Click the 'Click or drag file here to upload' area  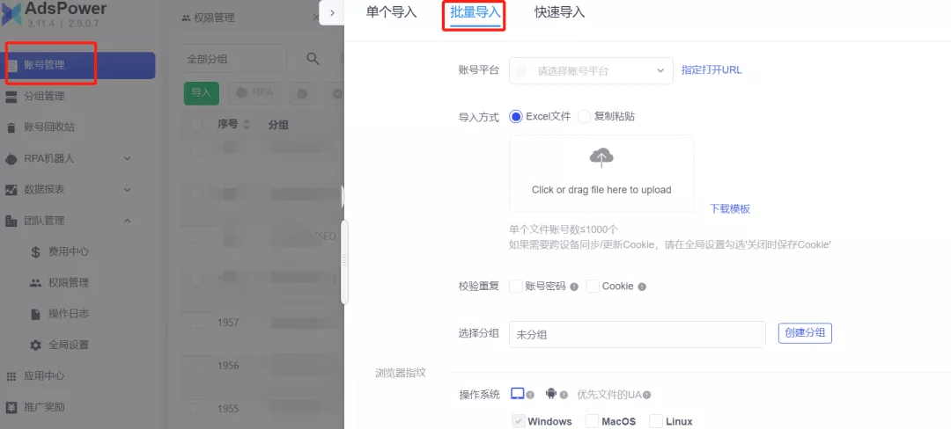pos(601,173)
